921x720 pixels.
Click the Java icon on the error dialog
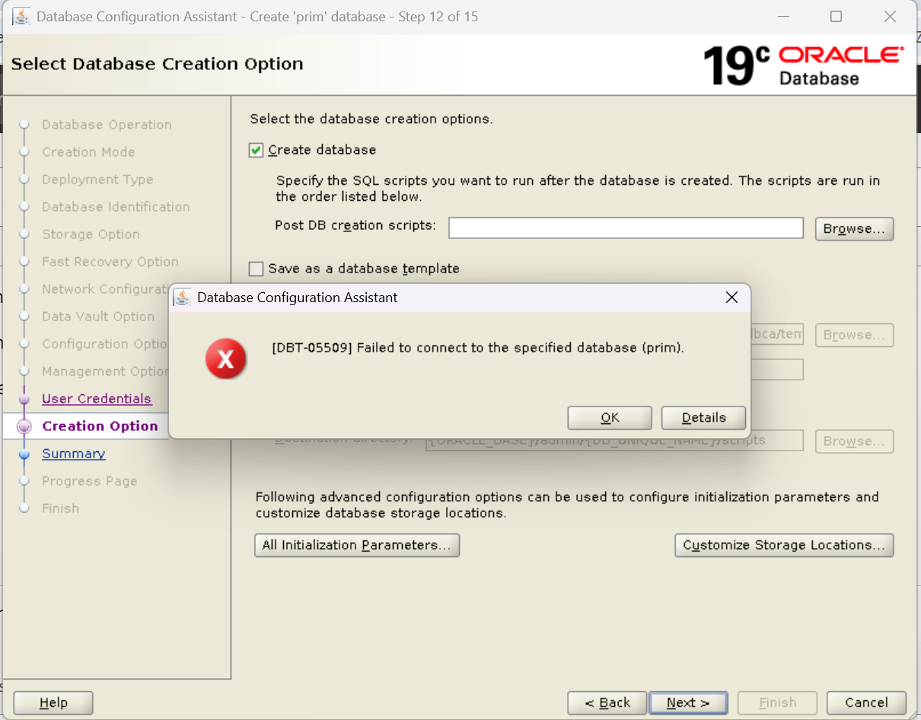[183, 298]
